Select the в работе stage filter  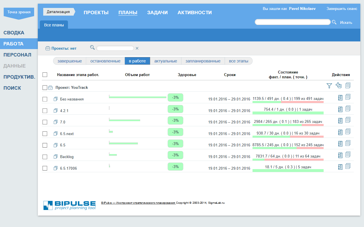point(137,61)
